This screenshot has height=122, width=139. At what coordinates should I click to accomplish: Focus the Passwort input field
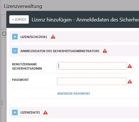click(92, 81)
